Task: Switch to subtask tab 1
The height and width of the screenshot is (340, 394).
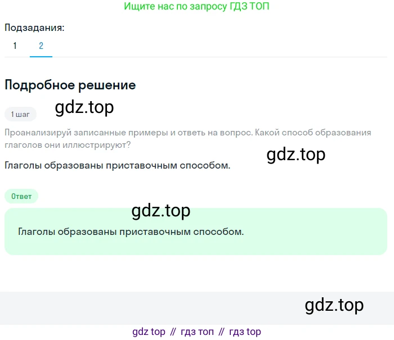Action: 15,46
